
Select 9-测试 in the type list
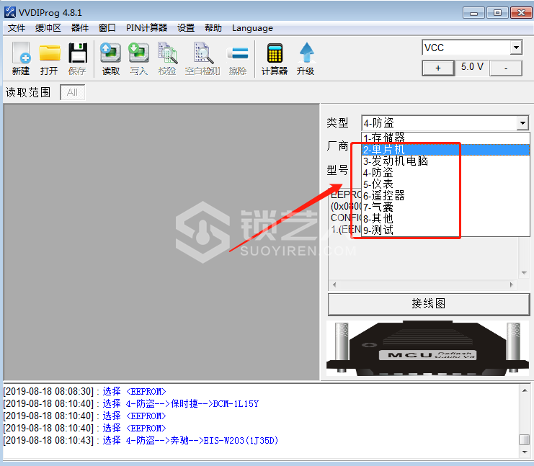445,230
